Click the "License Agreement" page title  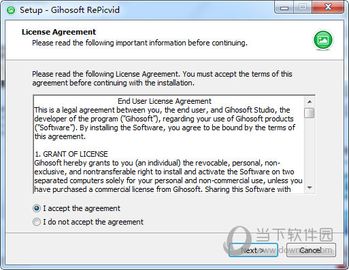(59, 32)
